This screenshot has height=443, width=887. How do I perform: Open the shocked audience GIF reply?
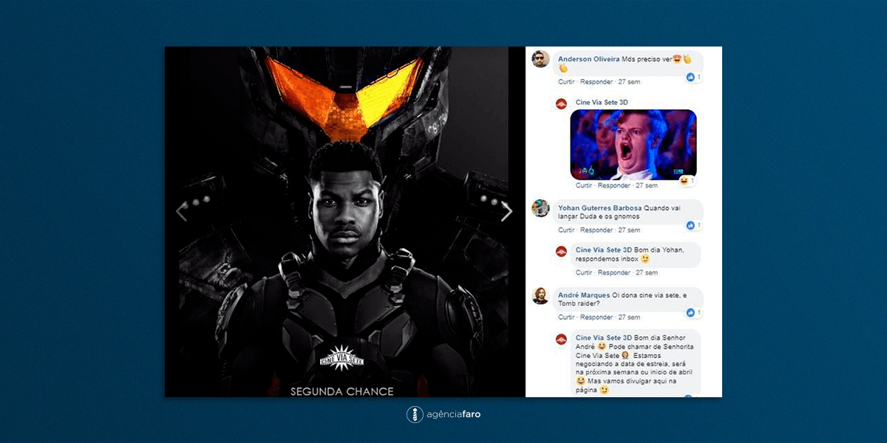point(633,145)
